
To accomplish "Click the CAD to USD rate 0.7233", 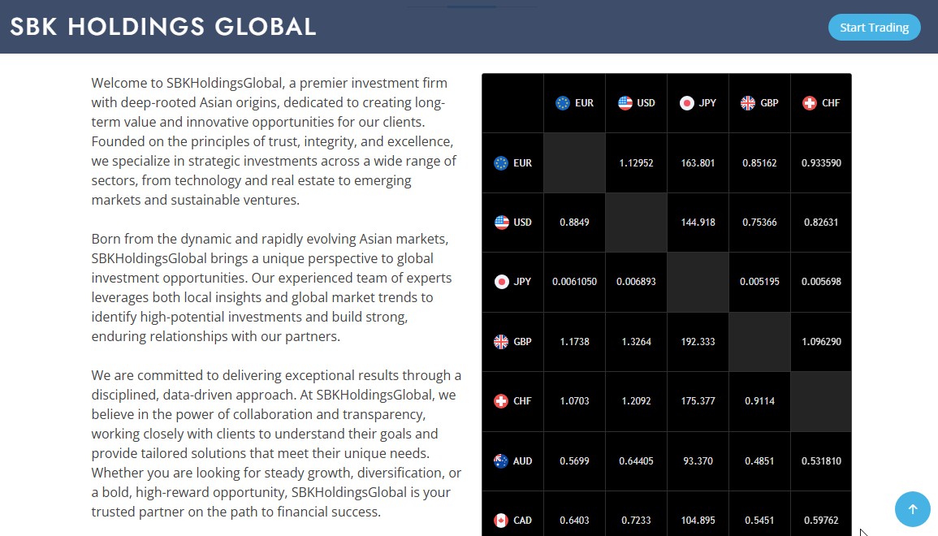I will [636, 521].
